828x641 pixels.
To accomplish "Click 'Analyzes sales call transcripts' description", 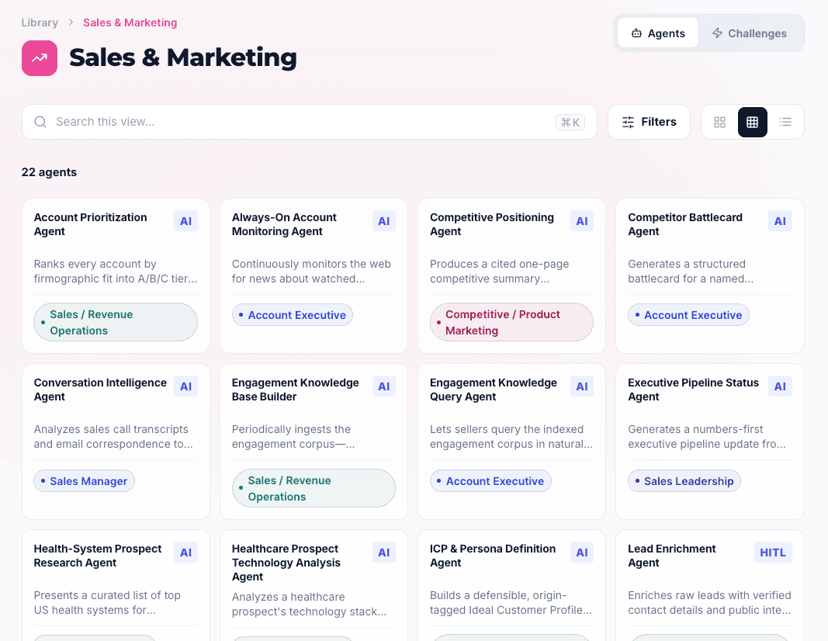I will tap(113, 437).
